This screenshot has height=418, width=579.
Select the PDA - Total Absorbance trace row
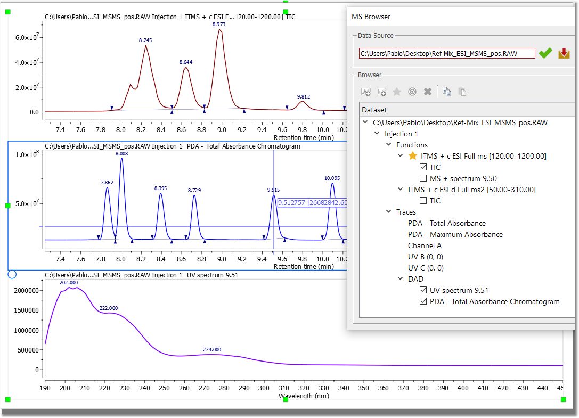click(x=447, y=223)
